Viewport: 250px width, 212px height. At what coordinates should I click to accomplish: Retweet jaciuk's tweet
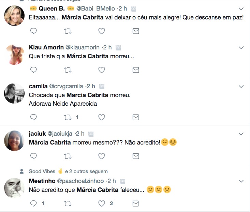(x=68, y=156)
